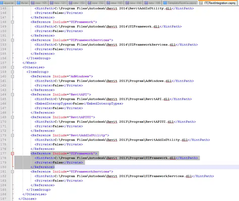Collapse the highlighted UIFramework fold on line 177
Viewport: 239px width, 201px height.
pos(12,153)
